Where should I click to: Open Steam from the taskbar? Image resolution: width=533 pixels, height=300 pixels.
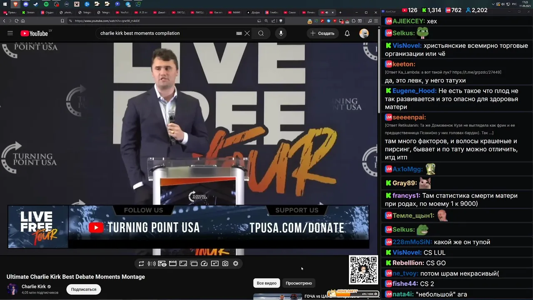point(36,4)
